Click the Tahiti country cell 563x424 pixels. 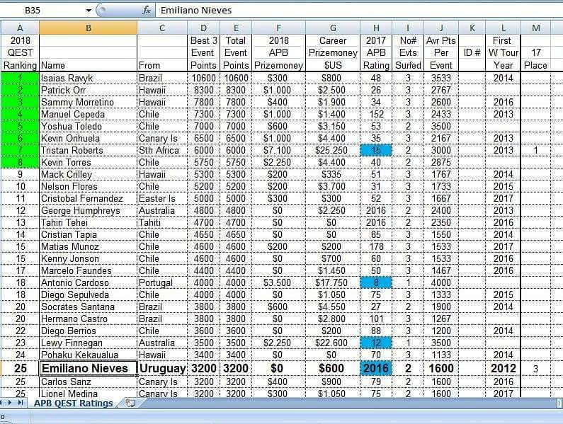point(162,222)
